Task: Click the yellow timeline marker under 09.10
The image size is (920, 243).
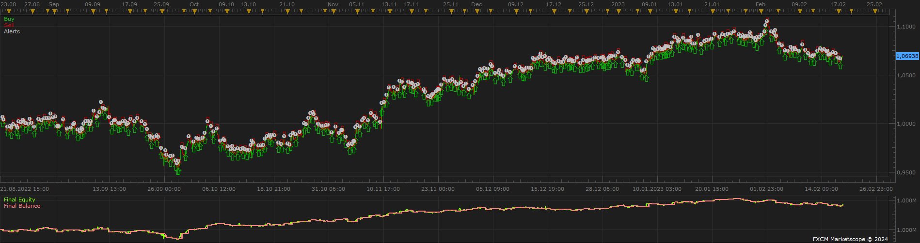Action: pos(226,11)
